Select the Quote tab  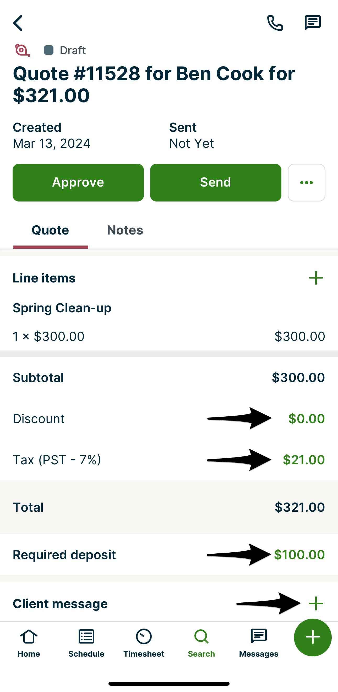(50, 230)
